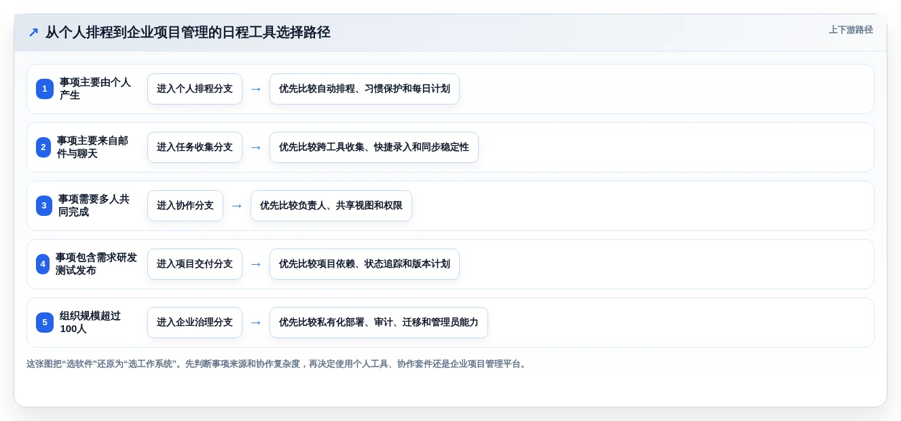Screen dimensions: 901x421
Task: Select 优先比较负责人、共享视图和权限 box
Action: tap(331, 206)
